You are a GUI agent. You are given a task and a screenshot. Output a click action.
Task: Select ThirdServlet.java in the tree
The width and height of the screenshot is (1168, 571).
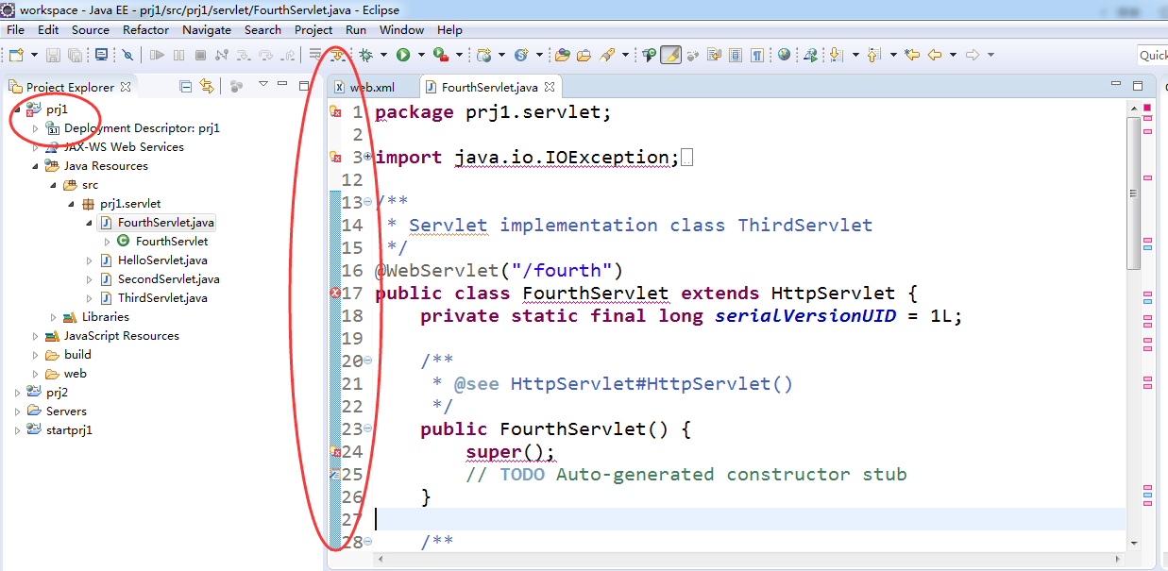(162, 298)
